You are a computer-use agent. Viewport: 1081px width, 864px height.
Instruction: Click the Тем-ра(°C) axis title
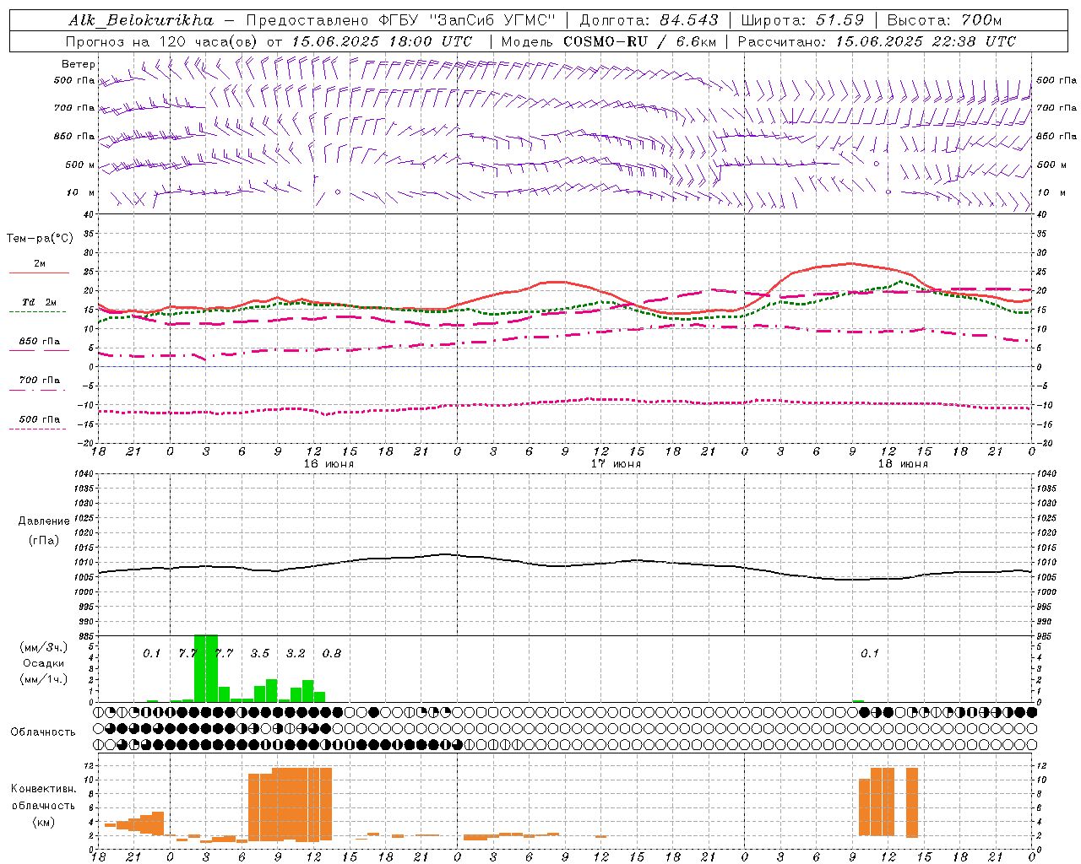point(40,239)
